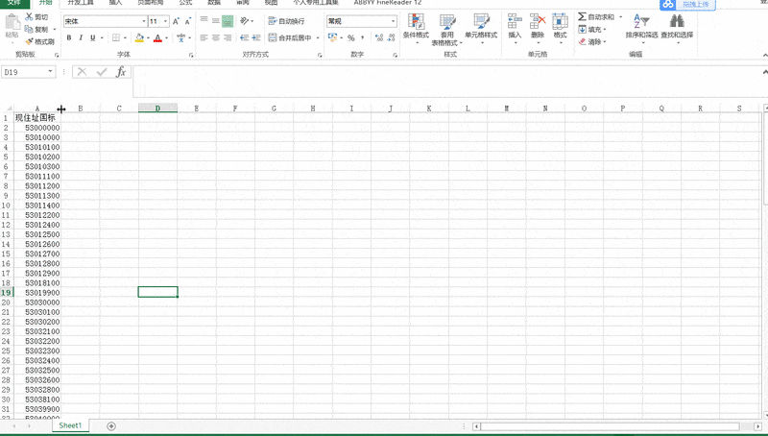Select column D header

[157, 109]
